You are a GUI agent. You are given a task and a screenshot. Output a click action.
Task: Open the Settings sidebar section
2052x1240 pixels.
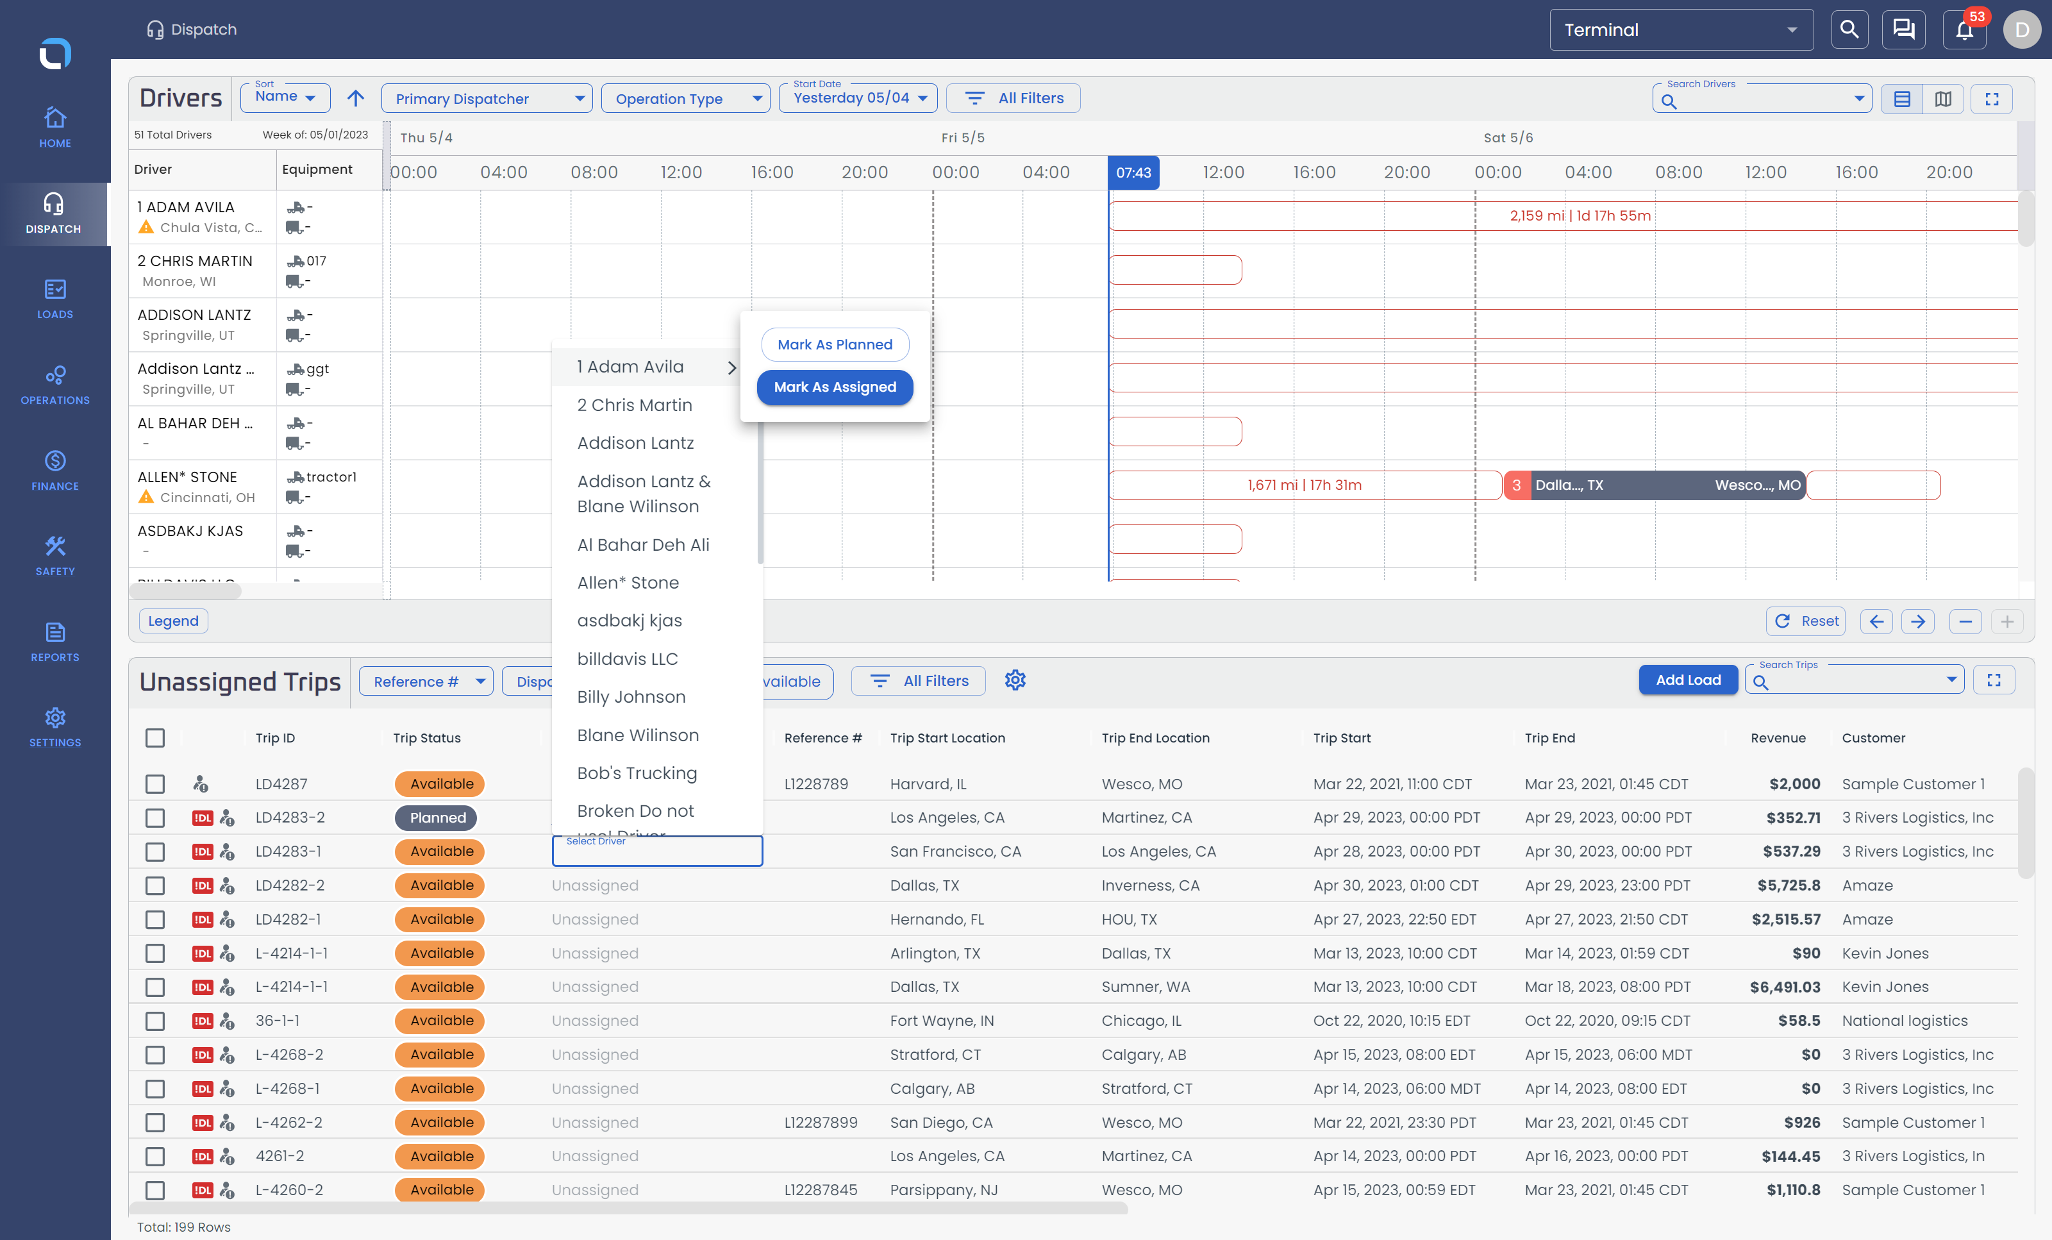pyautogui.click(x=55, y=727)
